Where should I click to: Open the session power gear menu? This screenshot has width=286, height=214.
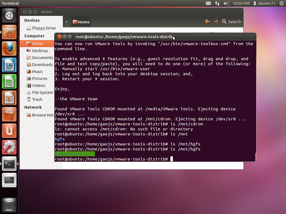(x=281, y=3)
